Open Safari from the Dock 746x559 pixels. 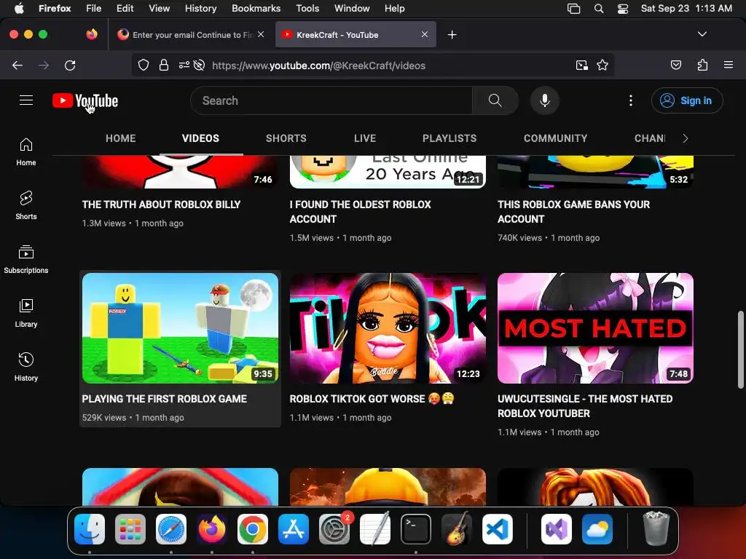(170, 529)
